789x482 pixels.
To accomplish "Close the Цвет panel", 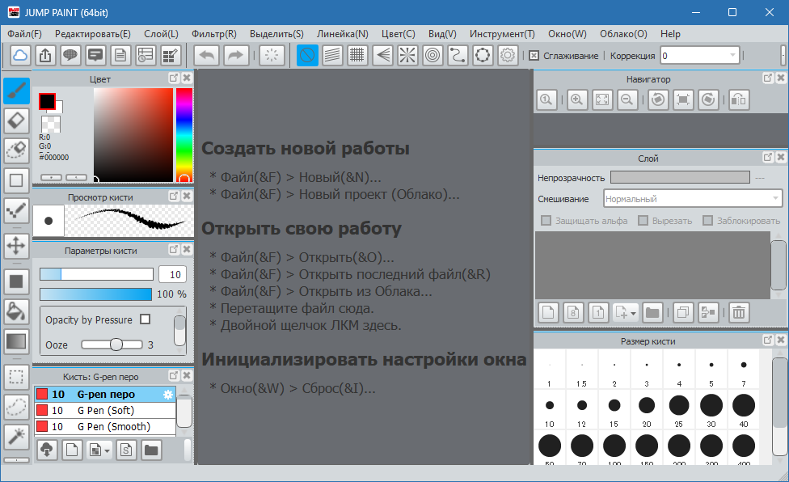I will [187, 78].
